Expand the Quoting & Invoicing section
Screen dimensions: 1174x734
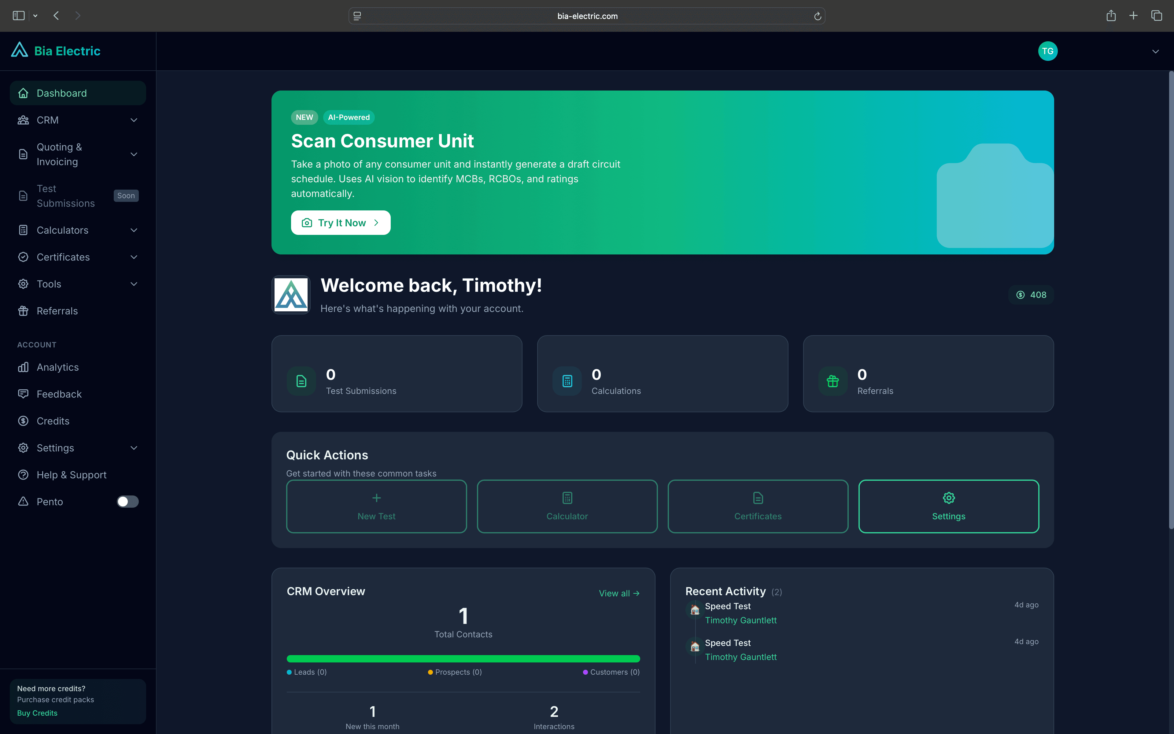[133, 154]
